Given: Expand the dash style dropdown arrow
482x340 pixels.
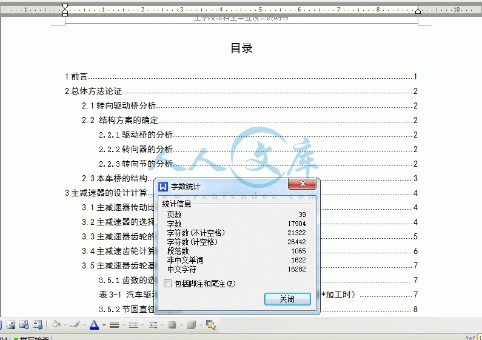Looking at the screenshot, I should pyautogui.click(x=142, y=325).
